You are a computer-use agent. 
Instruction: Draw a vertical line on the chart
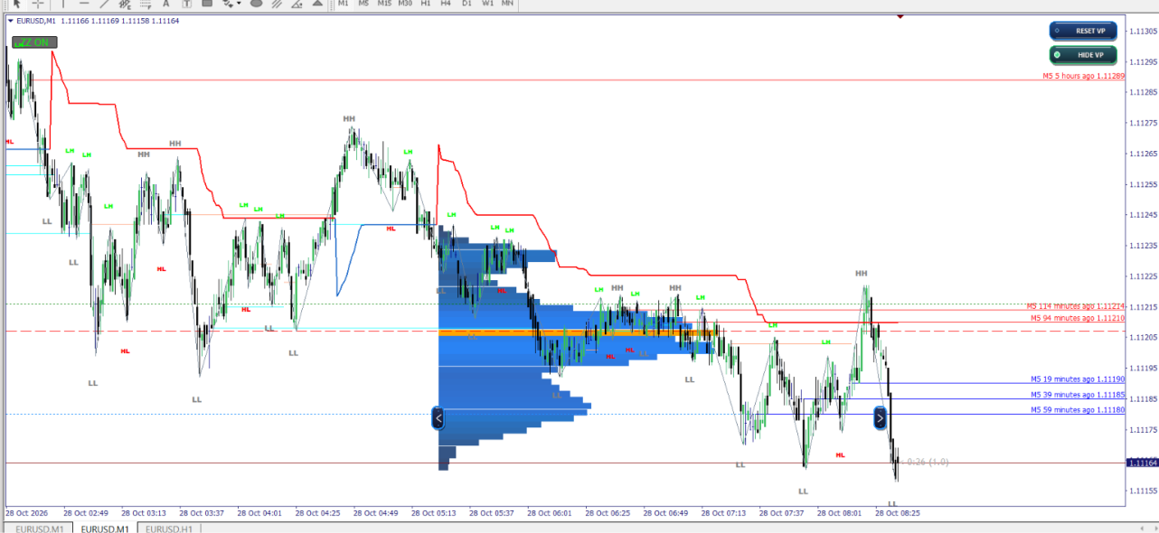63,4
